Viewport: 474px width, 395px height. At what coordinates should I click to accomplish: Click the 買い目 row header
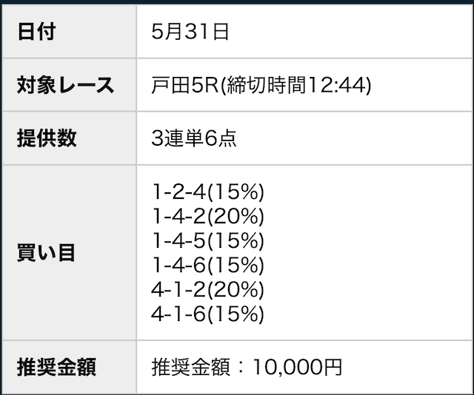[x=46, y=252]
